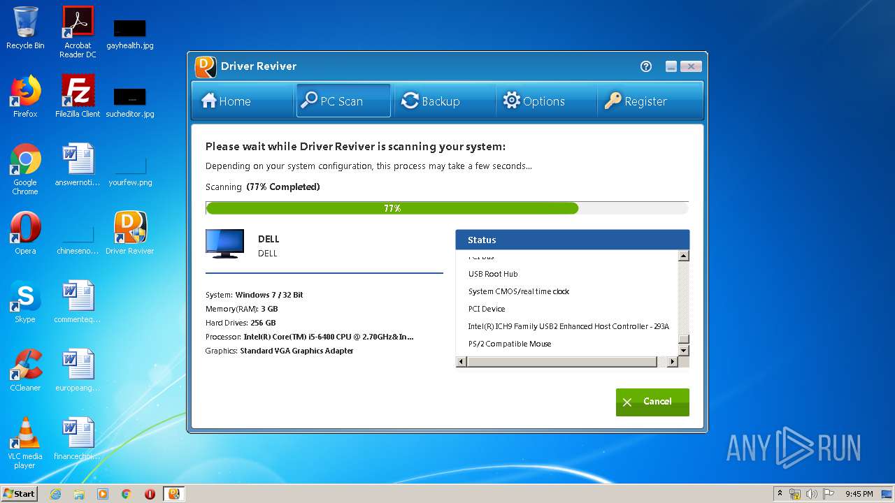Launch Internet Explorer from taskbar
This screenshot has width=895, height=503.
55,494
